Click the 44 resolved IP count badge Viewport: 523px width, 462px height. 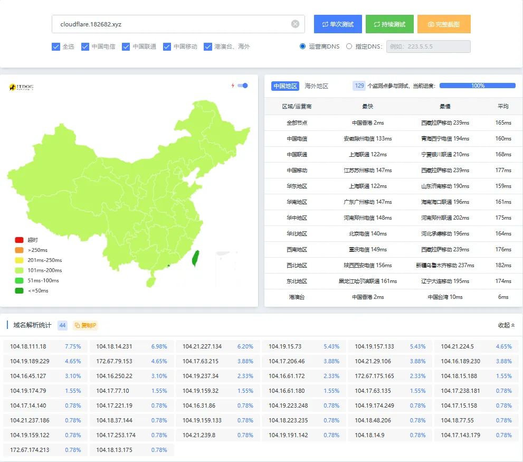62,325
